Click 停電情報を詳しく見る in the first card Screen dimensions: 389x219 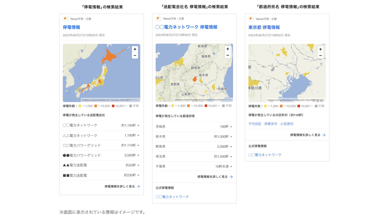click(x=119, y=186)
